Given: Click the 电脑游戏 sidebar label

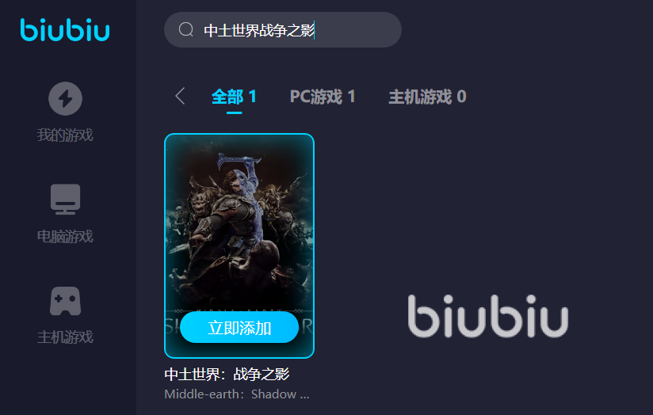Looking at the screenshot, I should (x=66, y=236).
